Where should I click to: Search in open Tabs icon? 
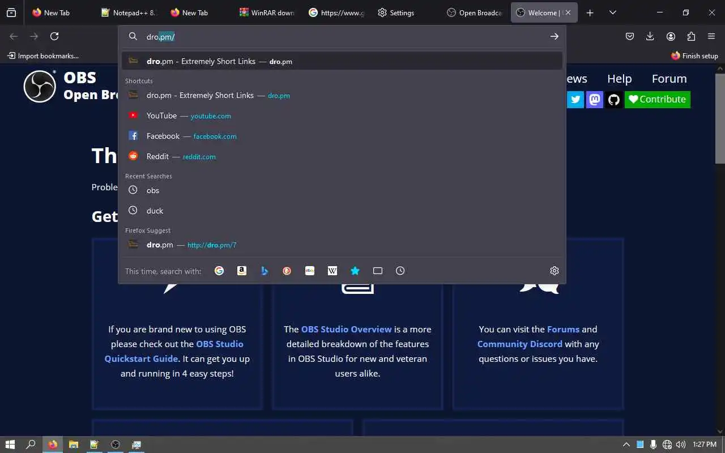[378, 271]
